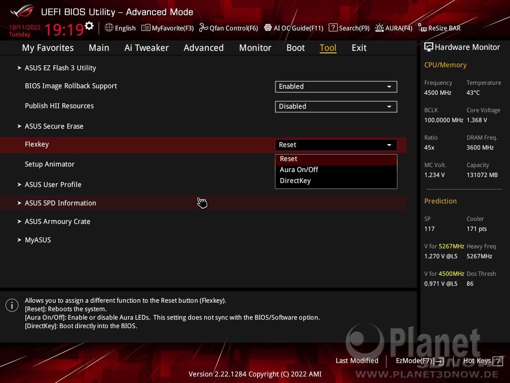Viewport: 510px width, 383px height.
Task: Expand ASUS Armoury Crate
Action: point(54,221)
